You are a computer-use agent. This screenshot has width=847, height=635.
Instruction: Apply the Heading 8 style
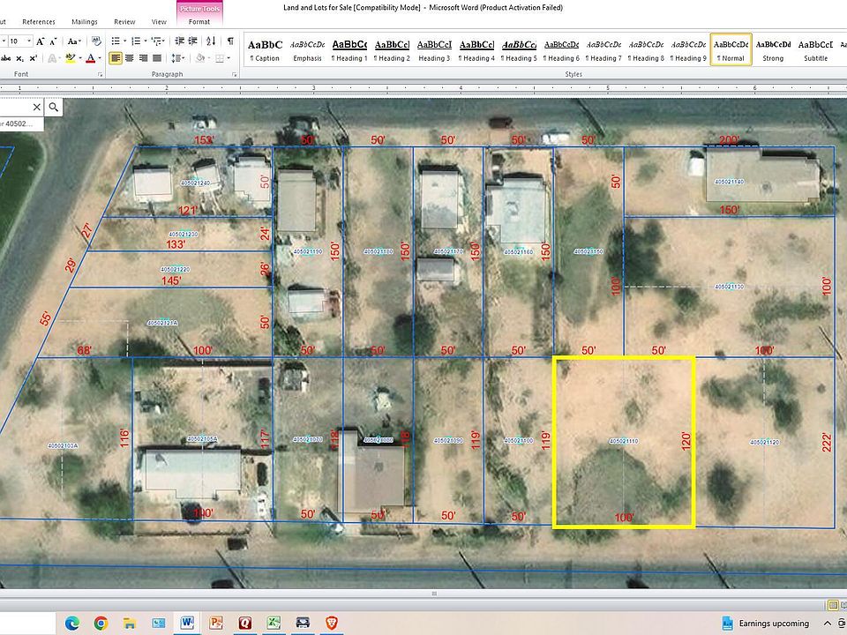click(646, 50)
